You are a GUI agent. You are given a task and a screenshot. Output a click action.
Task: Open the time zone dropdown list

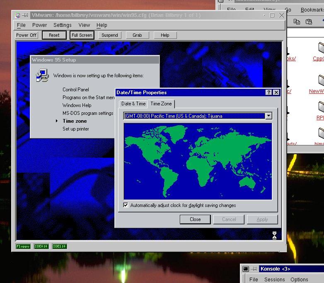[268, 116]
